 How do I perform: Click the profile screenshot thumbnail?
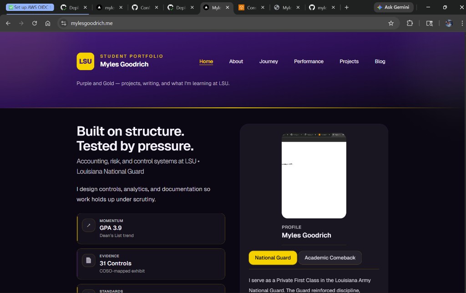pyautogui.click(x=314, y=176)
